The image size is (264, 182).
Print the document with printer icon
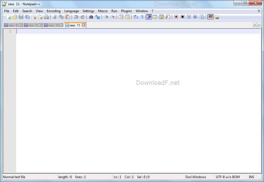coord(46,17)
